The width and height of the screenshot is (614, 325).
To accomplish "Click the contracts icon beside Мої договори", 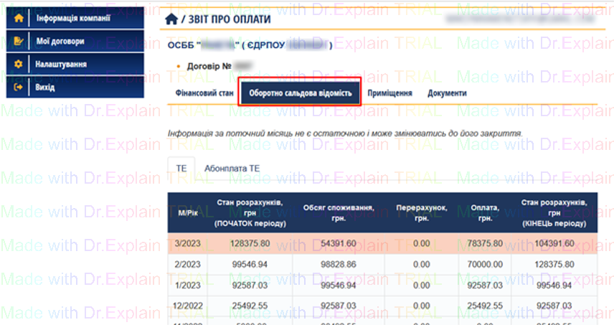I will click(x=19, y=42).
